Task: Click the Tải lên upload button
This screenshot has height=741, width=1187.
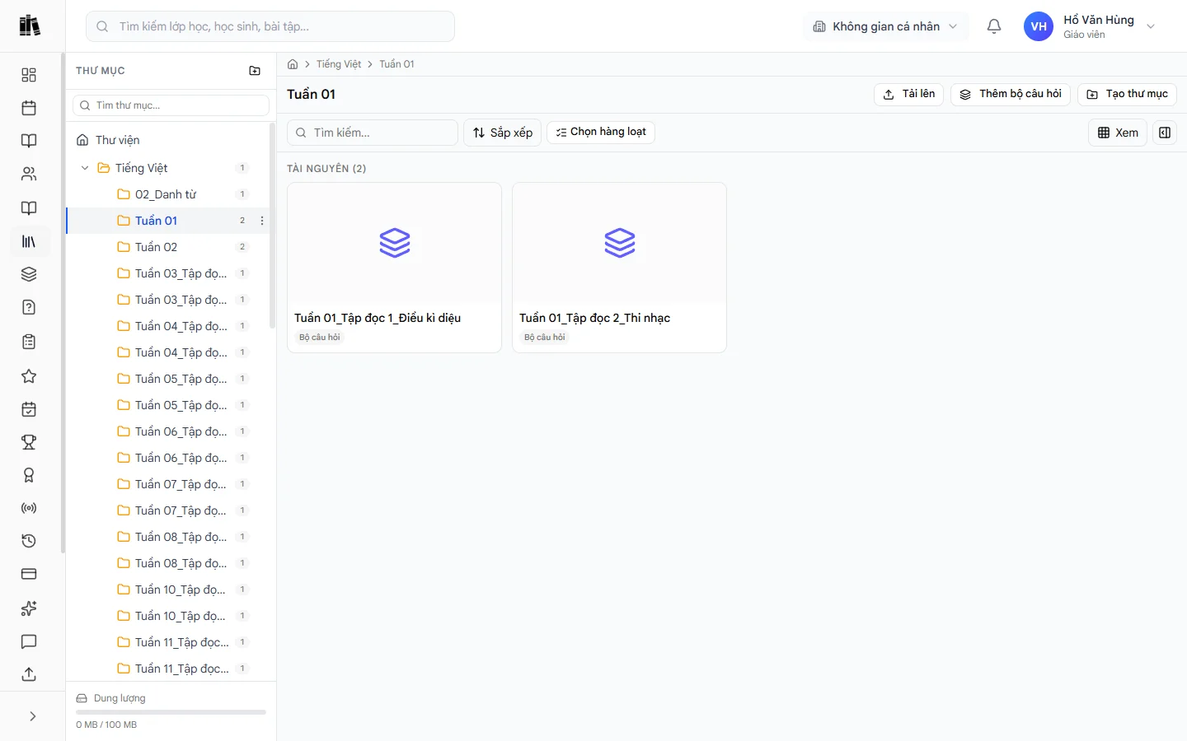Action: [x=909, y=94]
